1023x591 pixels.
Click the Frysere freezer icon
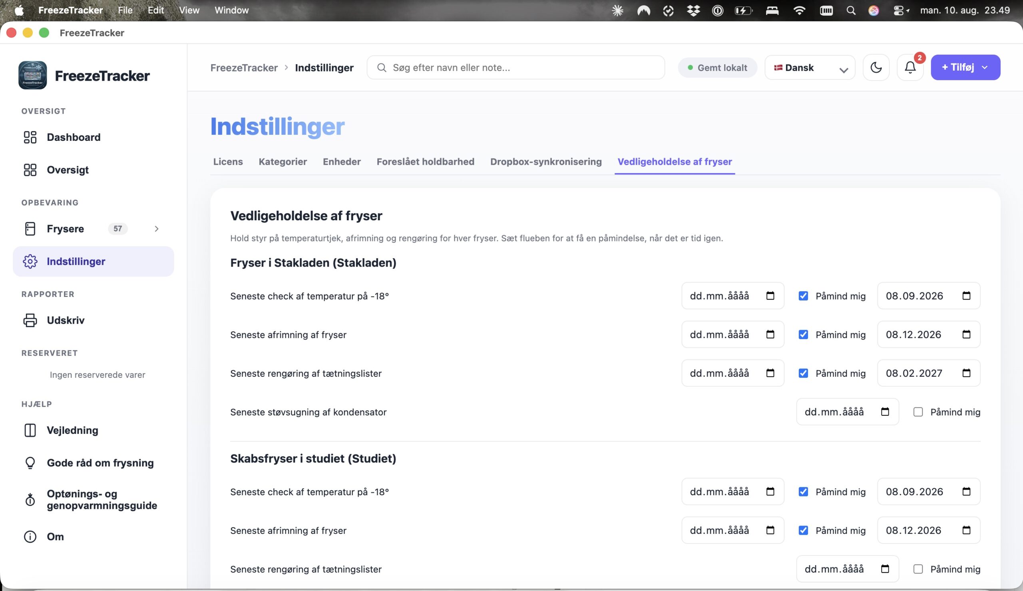tap(30, 229)
